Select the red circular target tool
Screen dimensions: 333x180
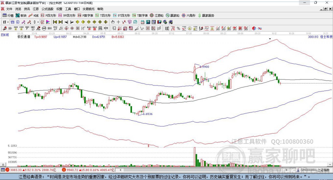point(66,29)
